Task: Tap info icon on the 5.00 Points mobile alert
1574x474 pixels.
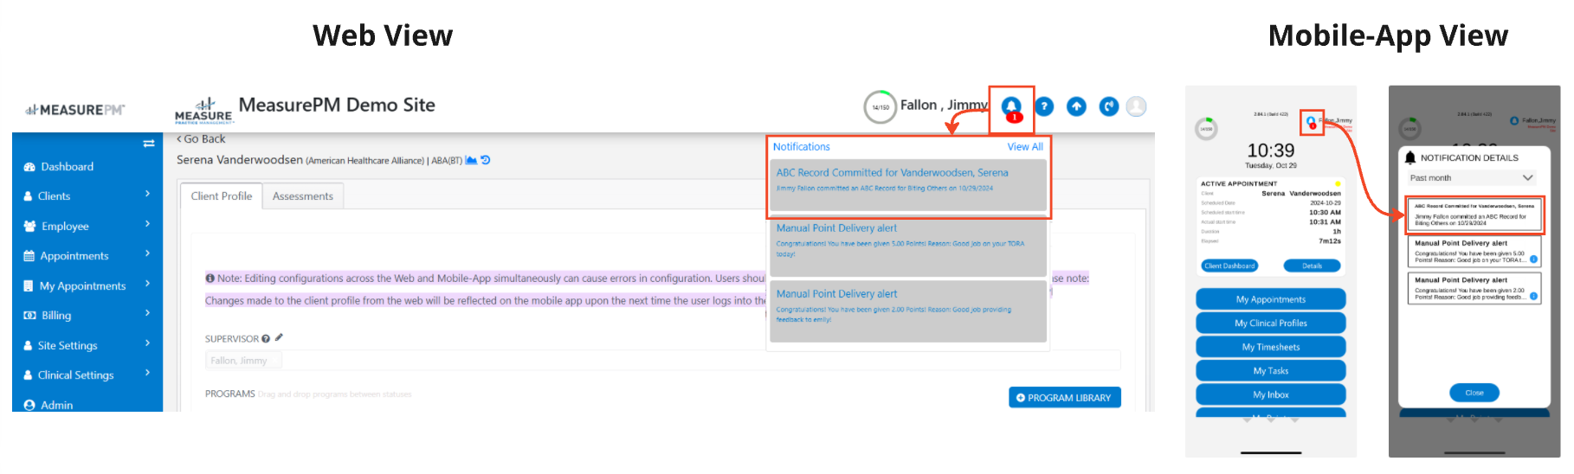Action: tap(1533, 259)
